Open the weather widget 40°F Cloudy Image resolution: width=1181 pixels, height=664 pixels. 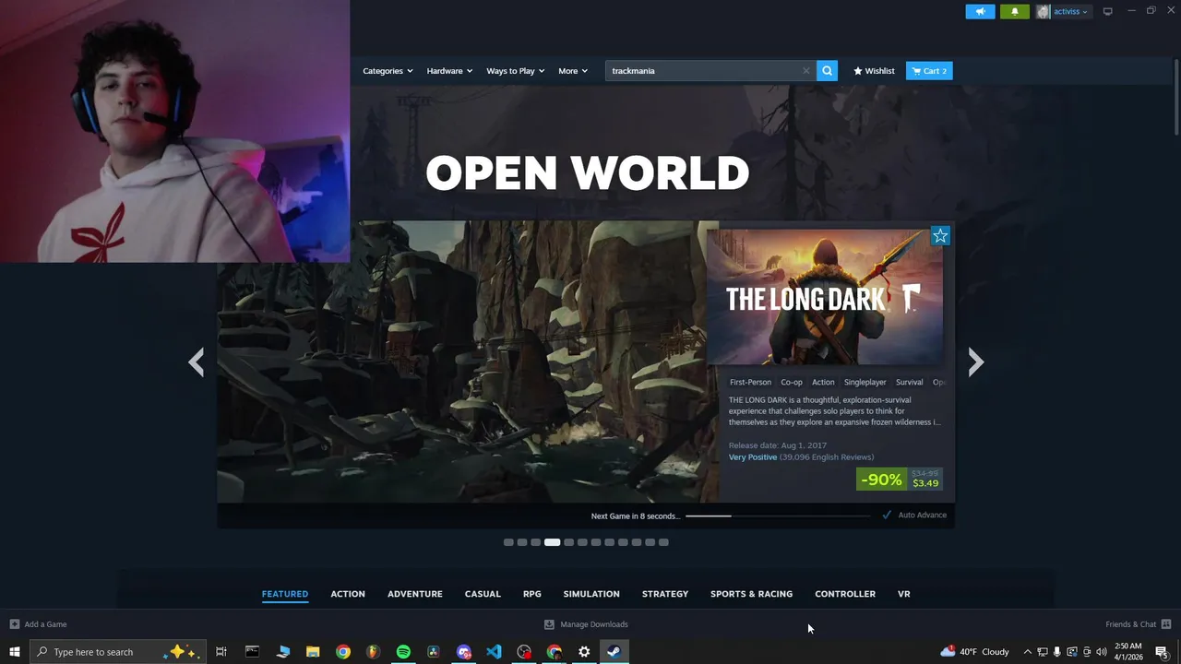pyautogui.click(x=975, y=652)
